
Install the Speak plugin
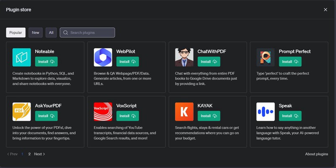(x=290, y=116)
